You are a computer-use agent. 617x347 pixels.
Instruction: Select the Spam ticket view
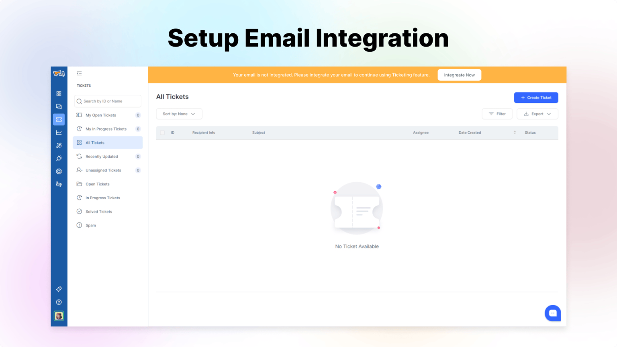[x=90, y=225]
